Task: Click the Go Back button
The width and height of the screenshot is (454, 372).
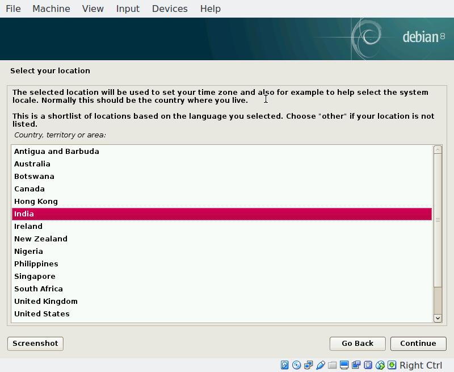Action: pyautogui.click(x=358, y=343)
